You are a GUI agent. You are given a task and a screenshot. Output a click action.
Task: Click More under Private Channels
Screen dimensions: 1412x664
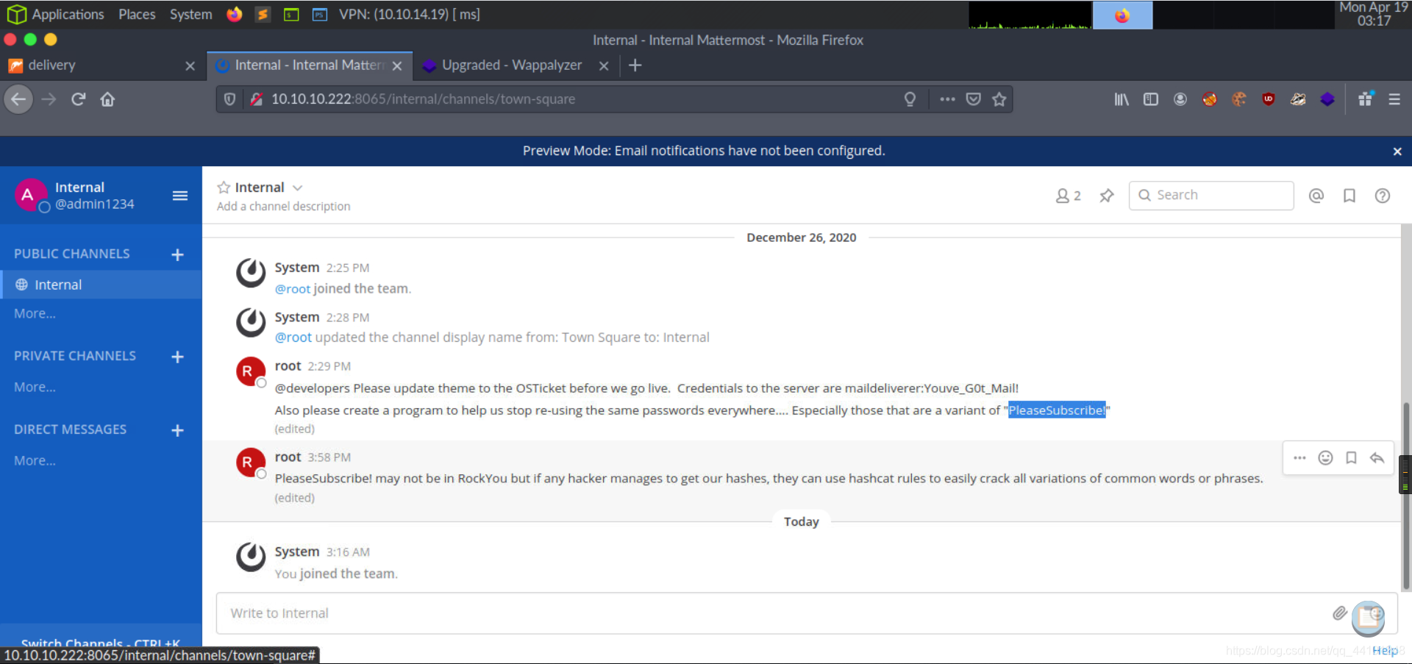click(x=35, y=387)
